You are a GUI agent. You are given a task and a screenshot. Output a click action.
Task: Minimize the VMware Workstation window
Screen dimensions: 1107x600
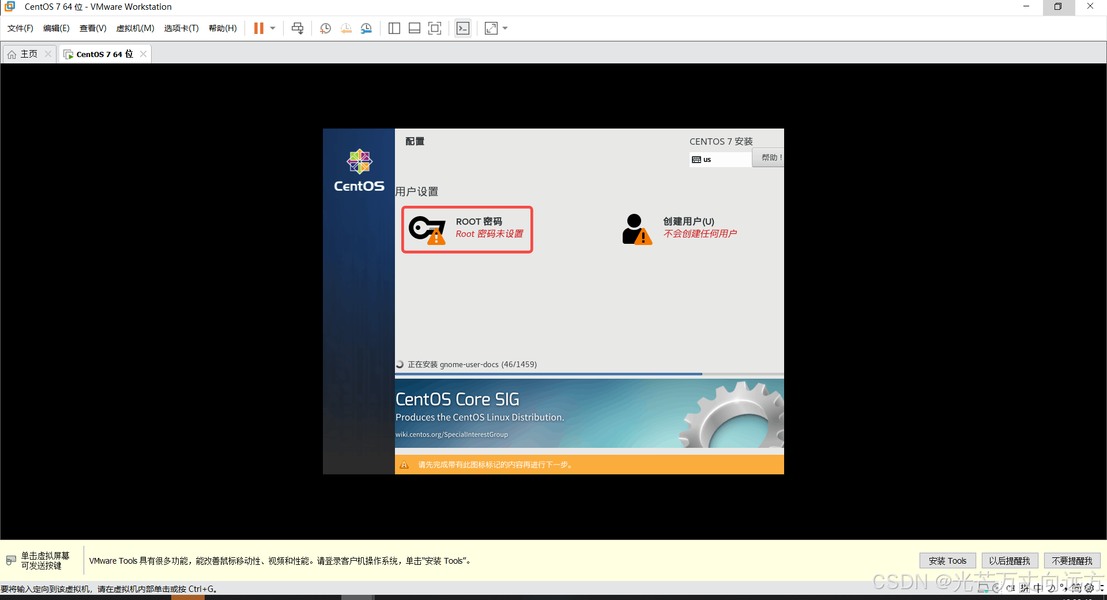pos(1026,7)
